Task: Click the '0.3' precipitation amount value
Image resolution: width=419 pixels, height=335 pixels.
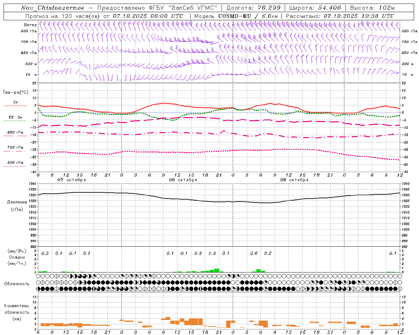Action: [x=198, y=253]
